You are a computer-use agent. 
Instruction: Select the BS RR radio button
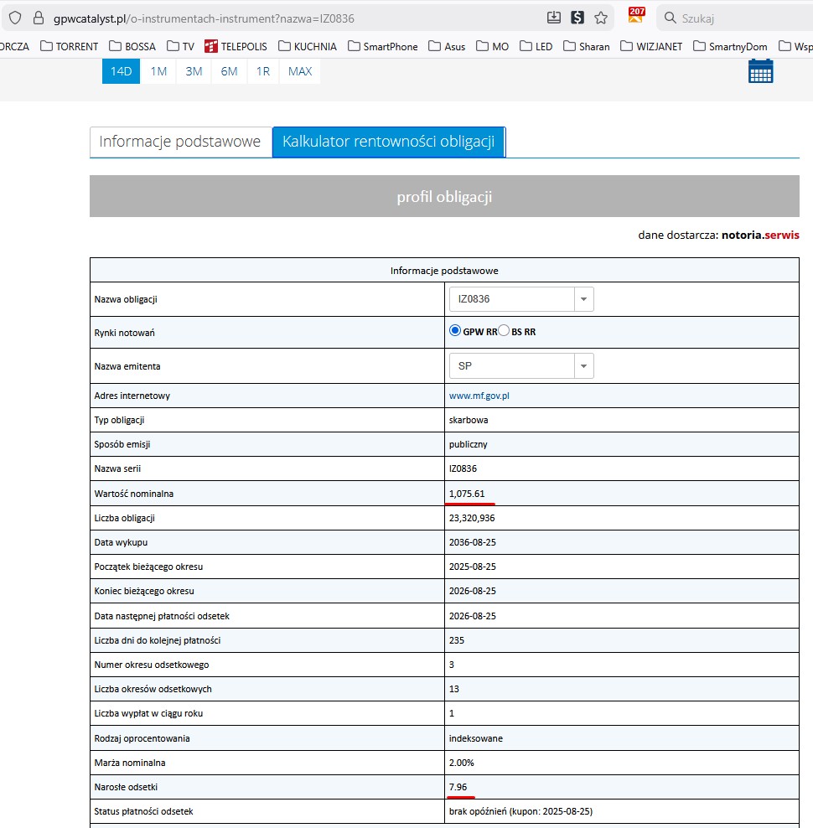click(x=504, y=331)
